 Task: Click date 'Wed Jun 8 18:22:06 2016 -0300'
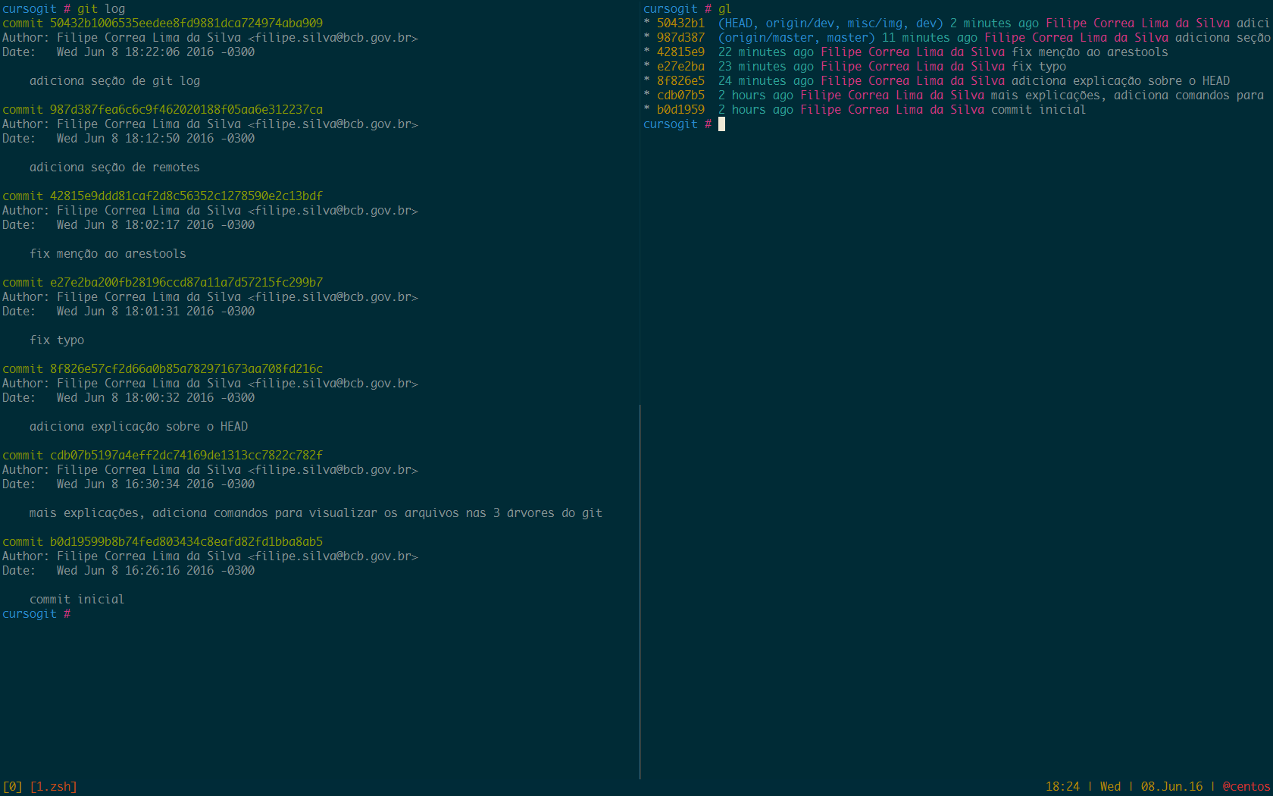[x=155, y=52]
